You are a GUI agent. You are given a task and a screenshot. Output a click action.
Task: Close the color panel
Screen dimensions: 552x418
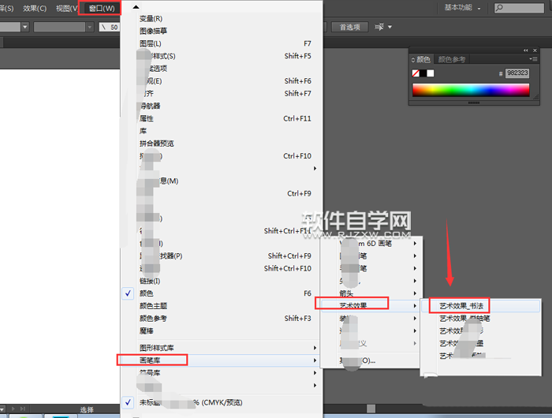click(535, 50)
